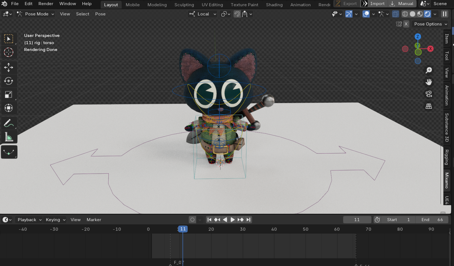The image size is (454, 266).
Task: Toggle X-ray display
Action: pyautogui.click(x=395, y=14)
